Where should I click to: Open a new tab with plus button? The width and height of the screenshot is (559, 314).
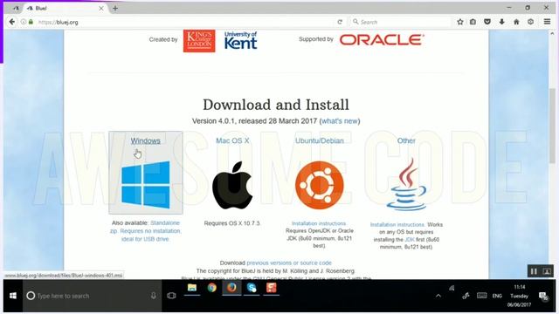[115, 8]
